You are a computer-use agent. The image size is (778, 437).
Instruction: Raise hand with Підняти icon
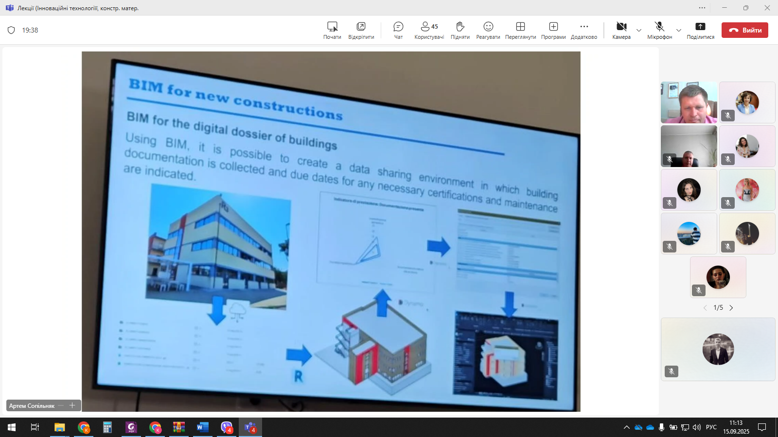460,30
